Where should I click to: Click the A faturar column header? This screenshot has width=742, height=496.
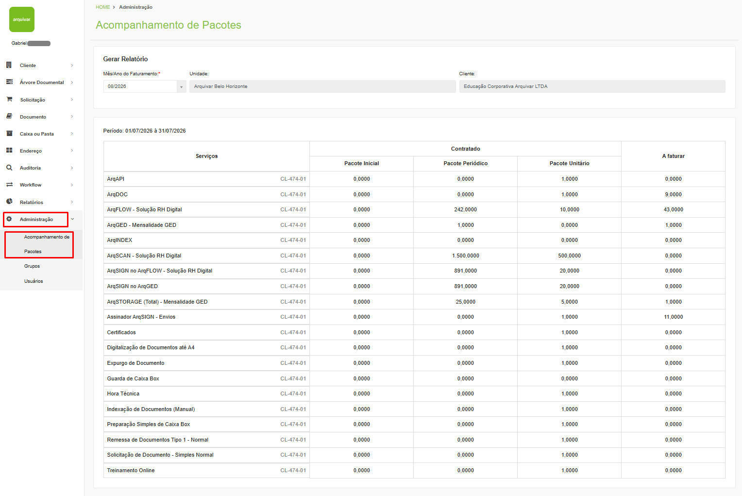(x=674, y=156)
